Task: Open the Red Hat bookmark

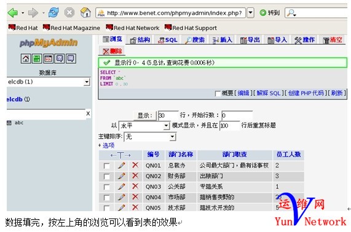Action: tap(23, 28)
